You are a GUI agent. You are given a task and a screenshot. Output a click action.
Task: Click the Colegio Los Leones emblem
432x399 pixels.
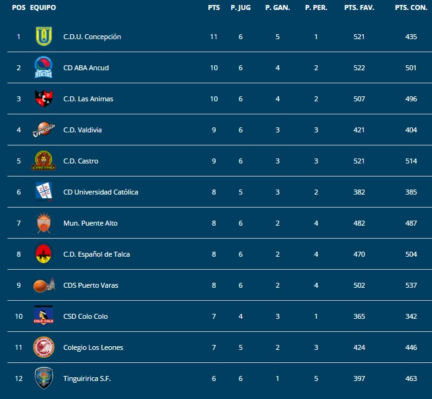(44, 347)
